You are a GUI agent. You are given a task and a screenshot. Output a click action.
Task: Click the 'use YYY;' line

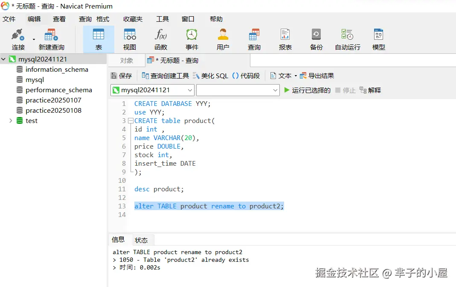pyautogui.click(x=149, y=112)
